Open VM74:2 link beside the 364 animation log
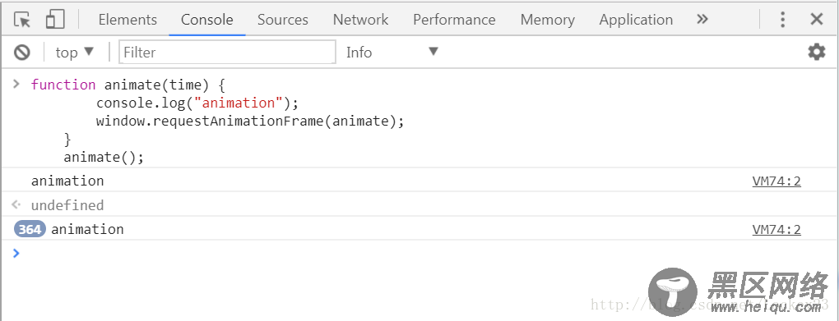Screen dimensions: 839x321 (x=776, y=230)
